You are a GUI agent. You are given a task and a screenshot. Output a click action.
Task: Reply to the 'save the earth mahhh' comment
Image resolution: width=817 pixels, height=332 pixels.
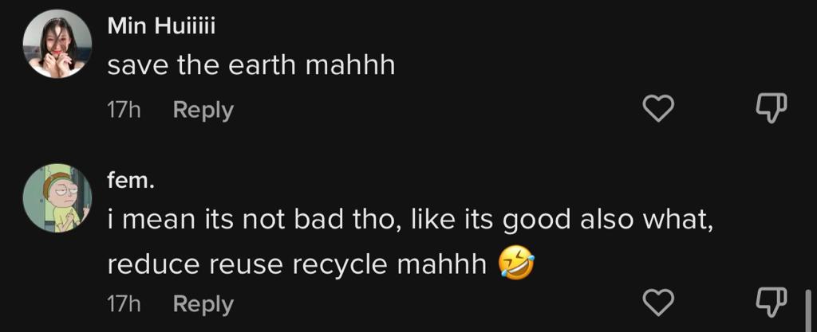click(x=203, y=110)
